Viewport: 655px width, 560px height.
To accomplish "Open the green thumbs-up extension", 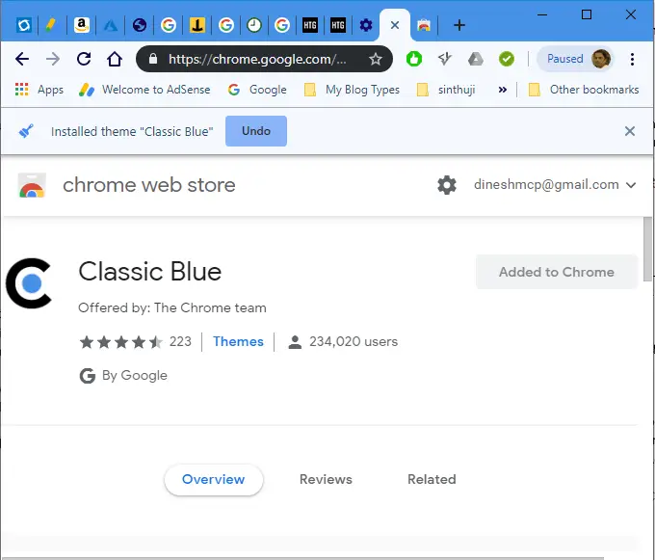I will point(414,59).
